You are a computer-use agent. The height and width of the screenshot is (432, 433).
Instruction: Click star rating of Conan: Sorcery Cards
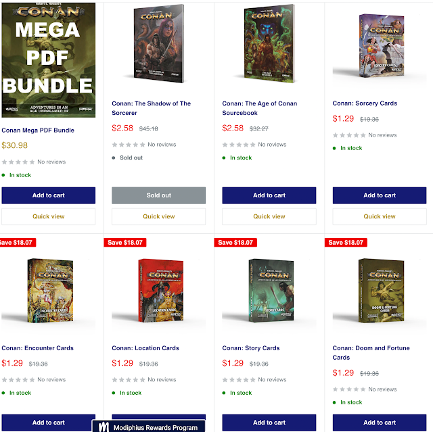(349, 135)
